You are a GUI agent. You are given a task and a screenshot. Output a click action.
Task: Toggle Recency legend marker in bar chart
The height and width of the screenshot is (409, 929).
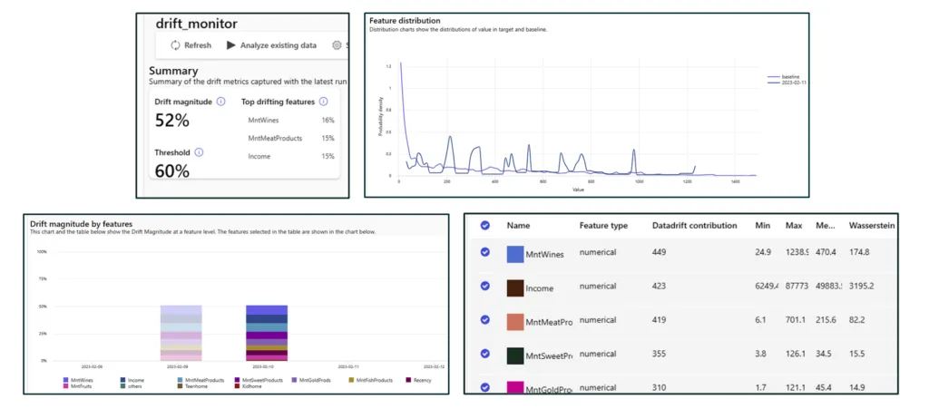408,380
